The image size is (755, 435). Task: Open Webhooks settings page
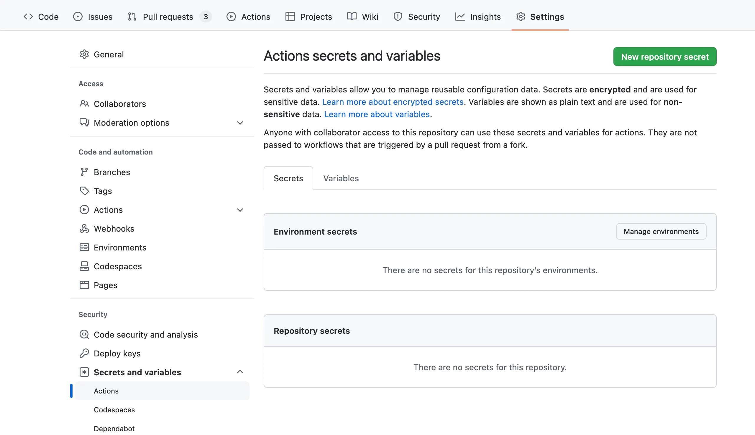point(162,229)
